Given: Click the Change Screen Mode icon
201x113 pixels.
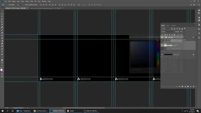Looking at the screenshot, I should pos(2,77).
